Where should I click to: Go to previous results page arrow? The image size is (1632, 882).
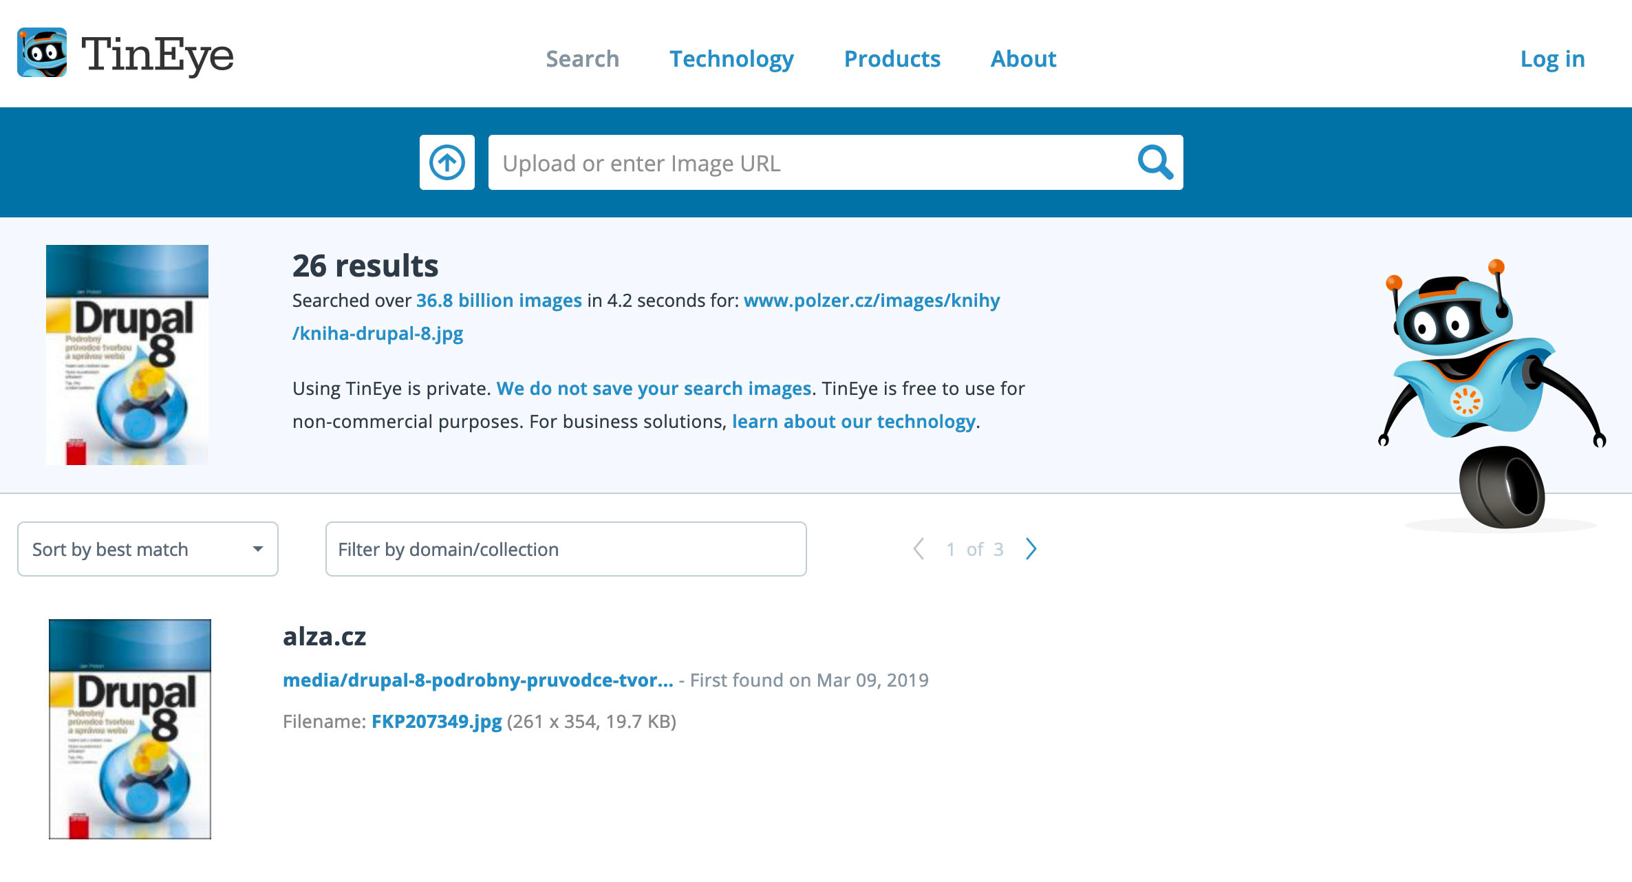(919, 549)
